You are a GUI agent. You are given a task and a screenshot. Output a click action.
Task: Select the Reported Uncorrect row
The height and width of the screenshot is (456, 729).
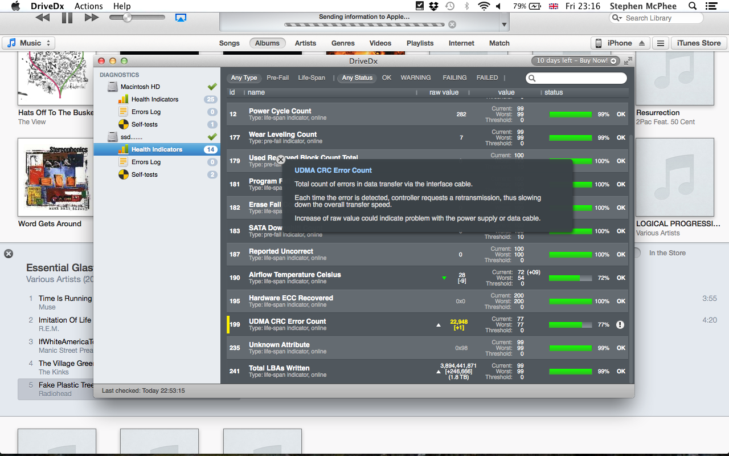(427, 254)
